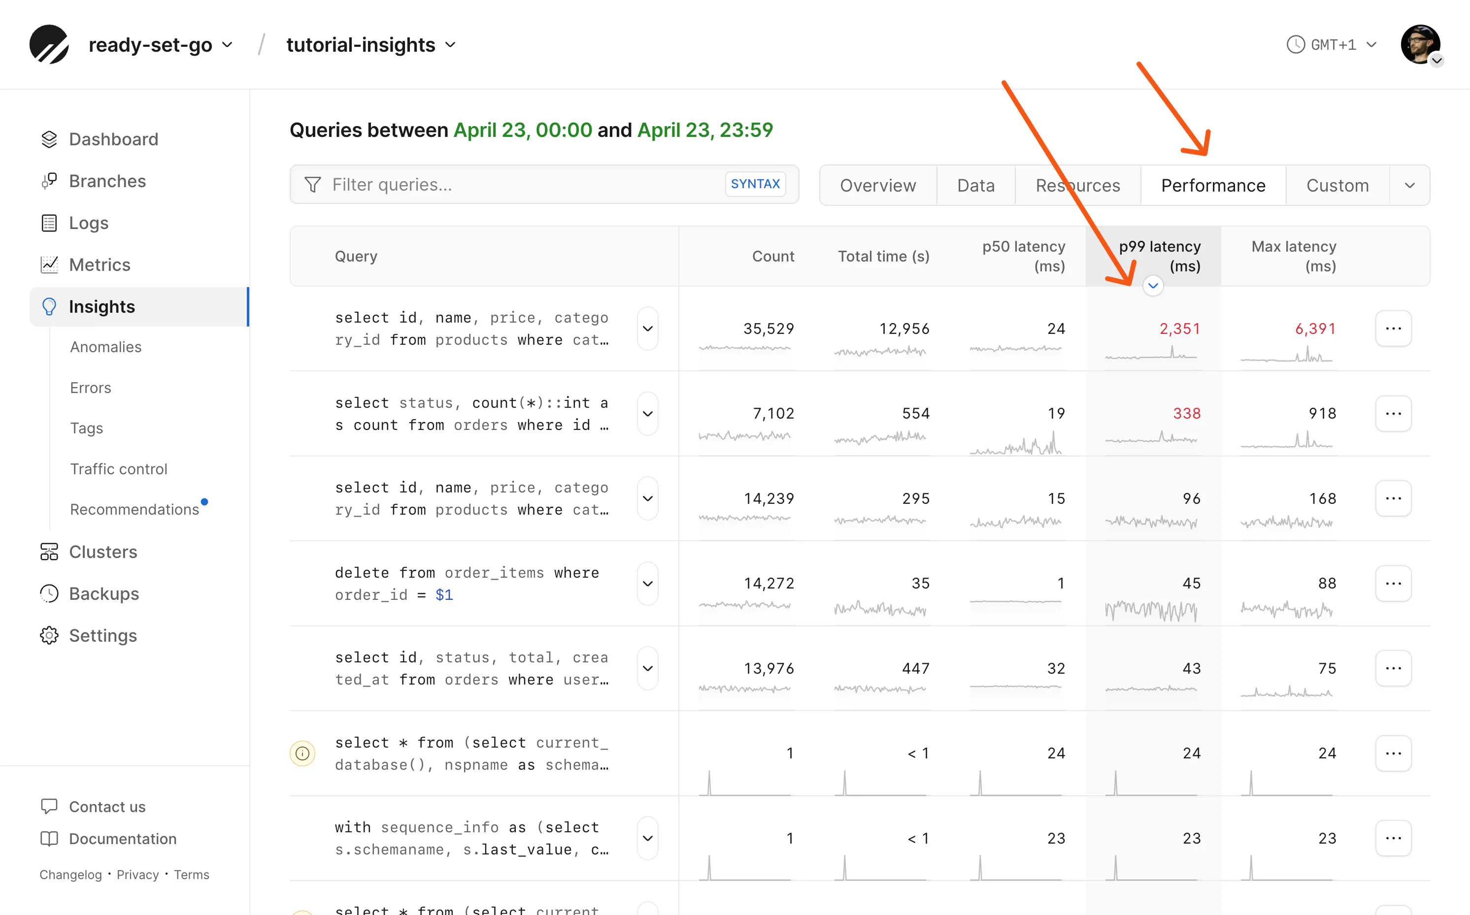Open the Changelog link
Image resolution: width=1470 pixels, height=915 pixels.
71,875
